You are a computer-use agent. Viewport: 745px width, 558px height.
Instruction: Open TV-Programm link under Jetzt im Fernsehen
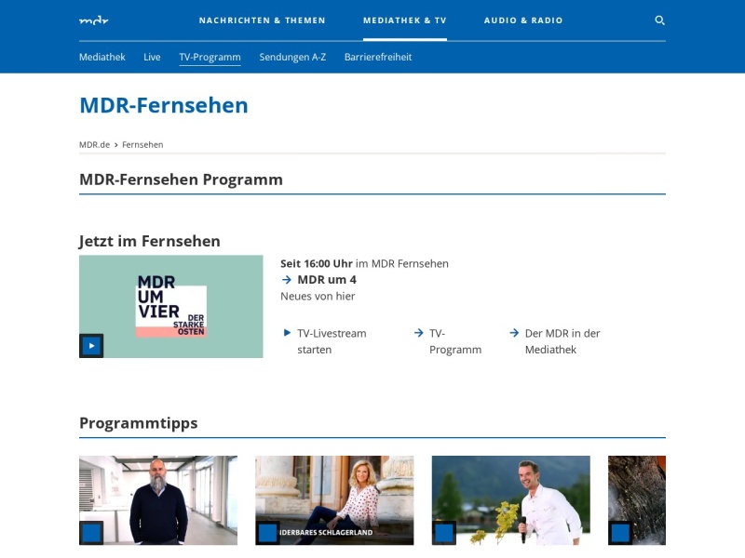click(455, 341)
